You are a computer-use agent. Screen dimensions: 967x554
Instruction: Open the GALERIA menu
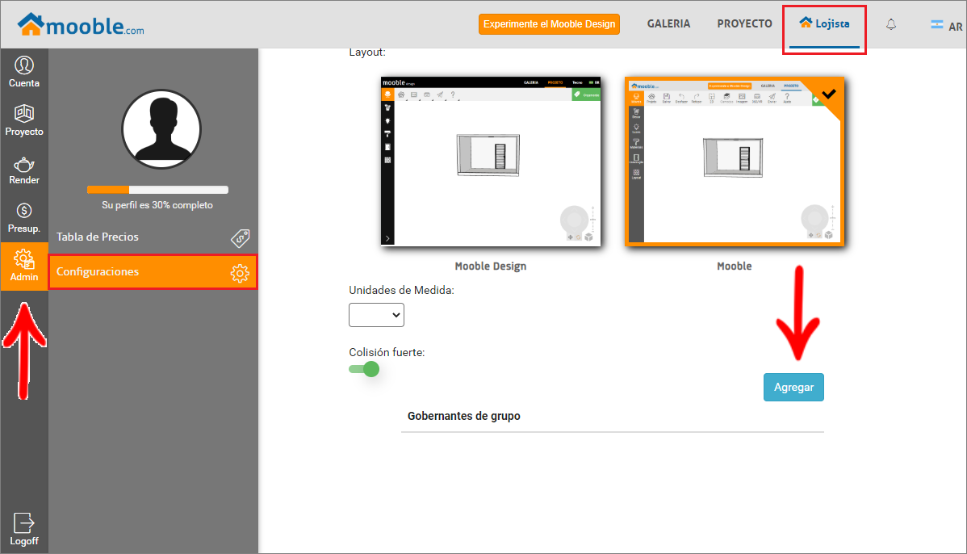[x=668, y=23]
